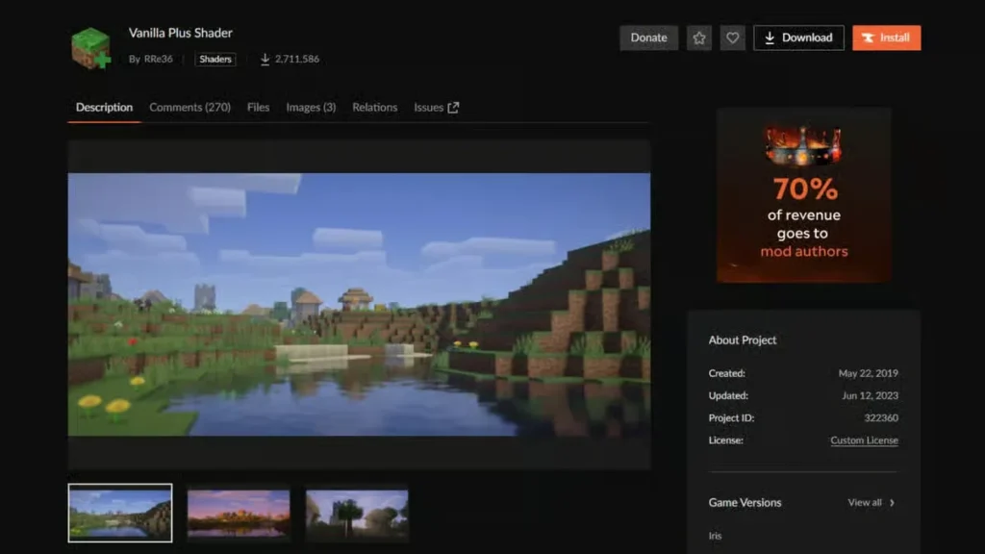This screenshot has height=554, width=985.
Task: Open the Files tab
Action: [257, 107]
